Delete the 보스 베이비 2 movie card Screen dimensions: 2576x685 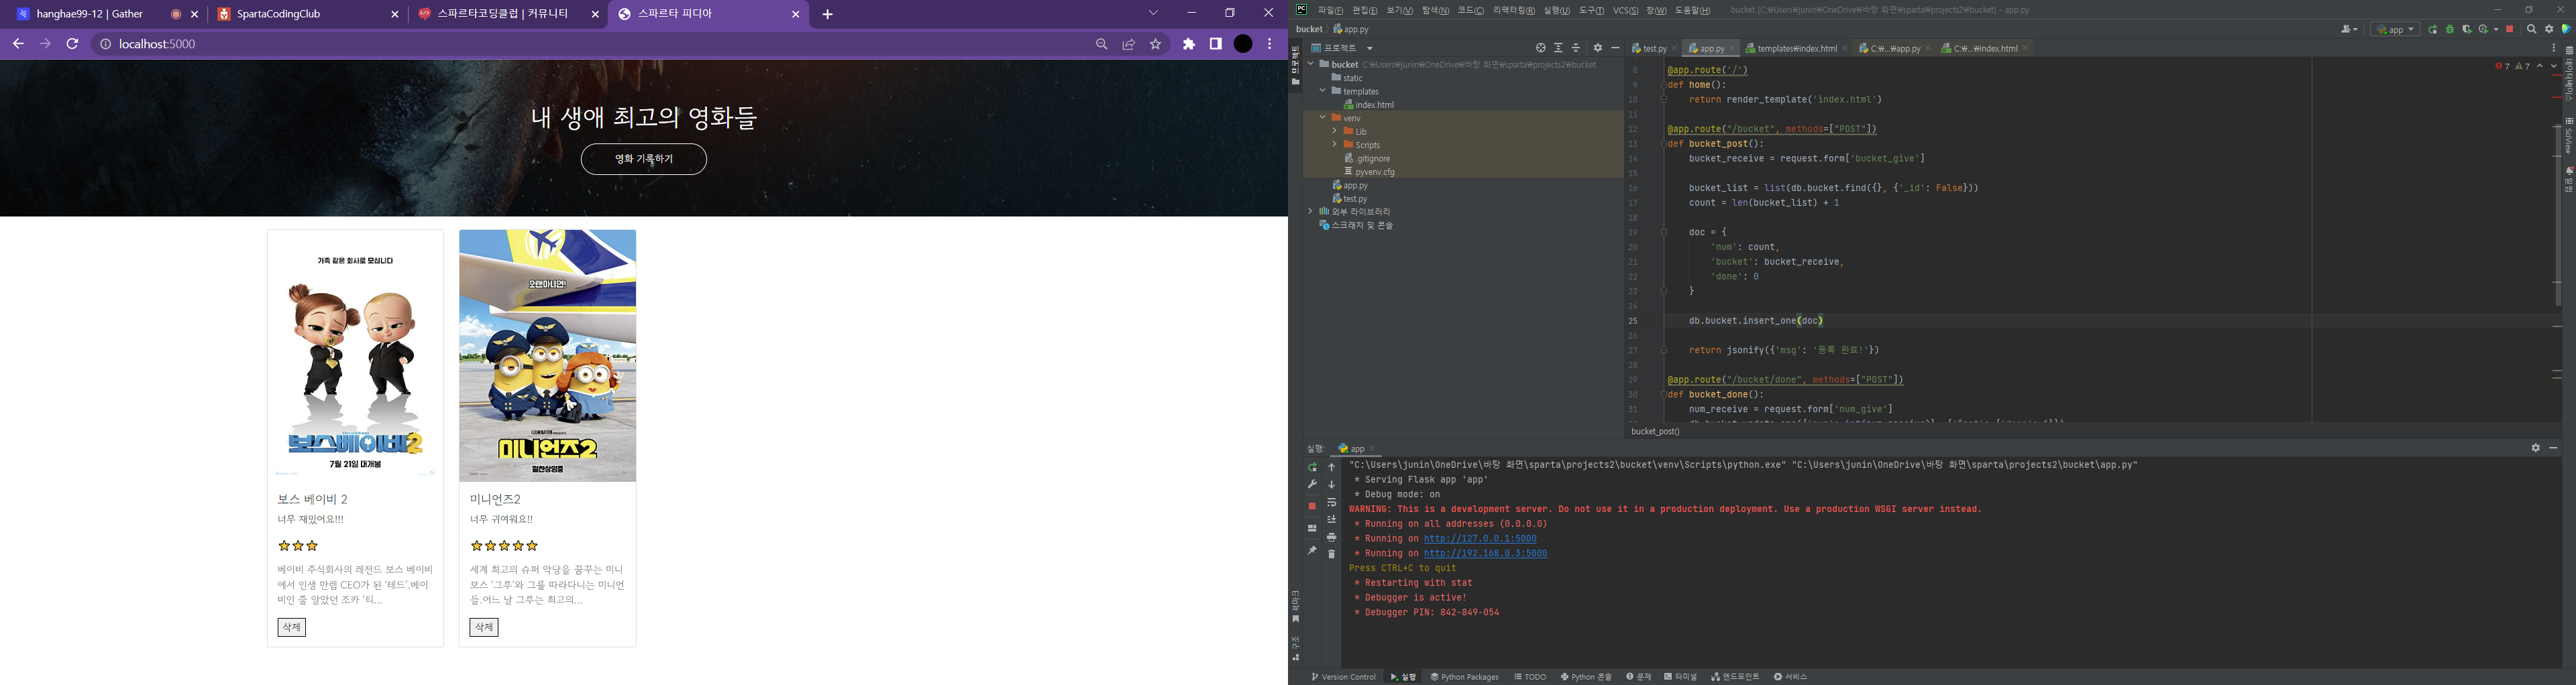point(291,627)
